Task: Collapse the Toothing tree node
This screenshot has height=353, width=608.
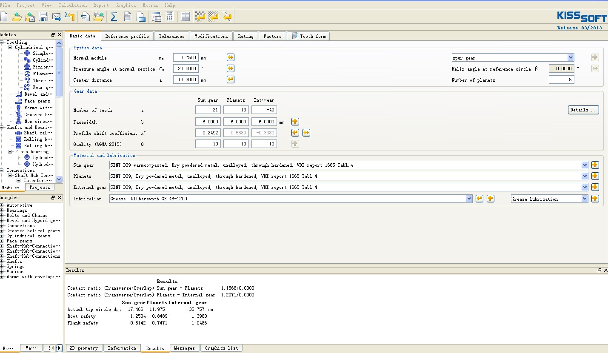Action: tap(2, 42)
